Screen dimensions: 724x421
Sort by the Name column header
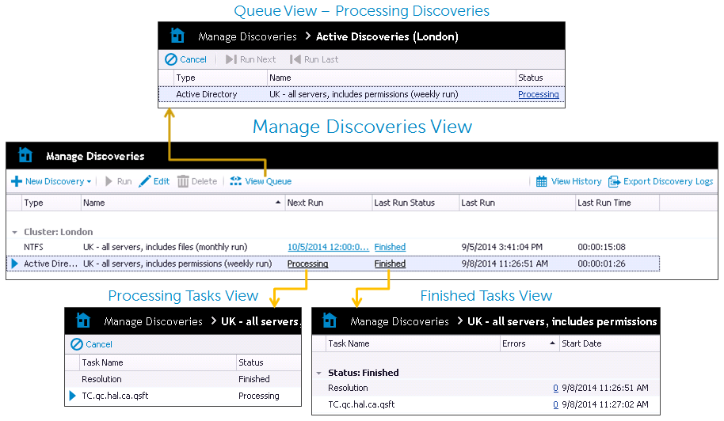[x=182, y=203]
